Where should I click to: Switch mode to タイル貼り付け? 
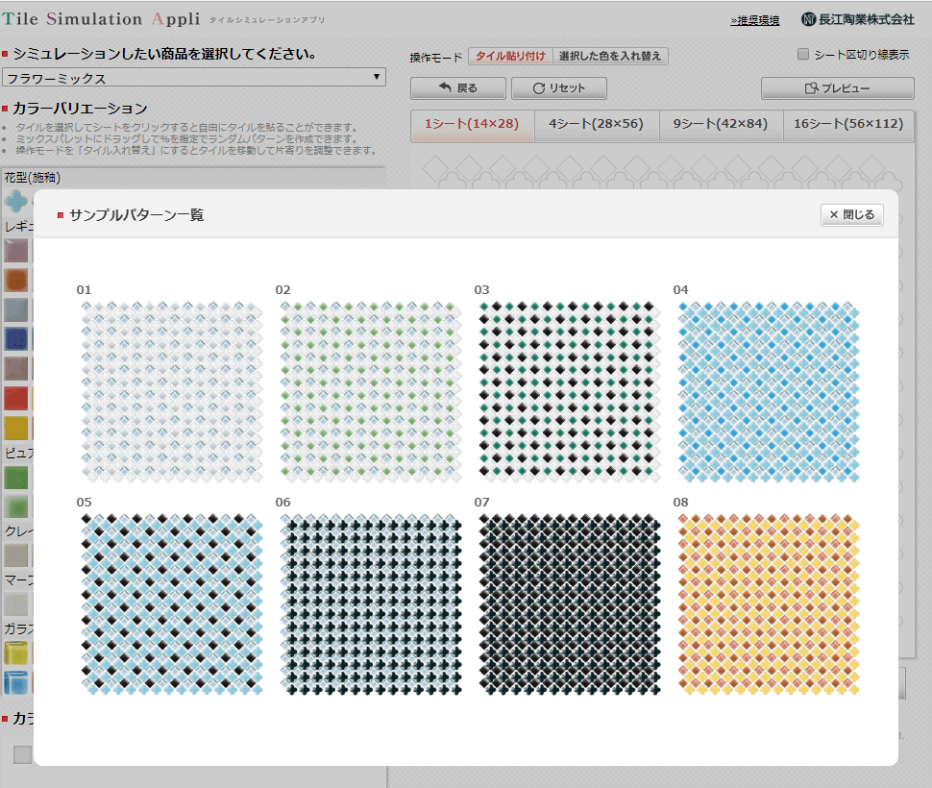(510, 57)
